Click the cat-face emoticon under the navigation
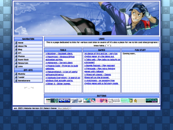Image resolution: width=173 pixels, height=130 pixels. pyautogui.click(x=29, y=88)
